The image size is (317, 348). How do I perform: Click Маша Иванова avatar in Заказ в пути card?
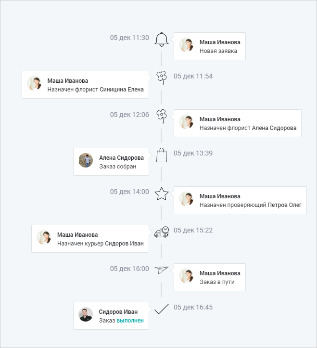pos(186,276)
